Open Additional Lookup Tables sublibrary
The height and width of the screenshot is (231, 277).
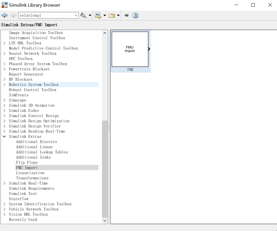pos(42,152)
